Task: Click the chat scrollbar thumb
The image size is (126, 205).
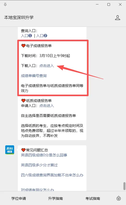Action: point(124,186)
